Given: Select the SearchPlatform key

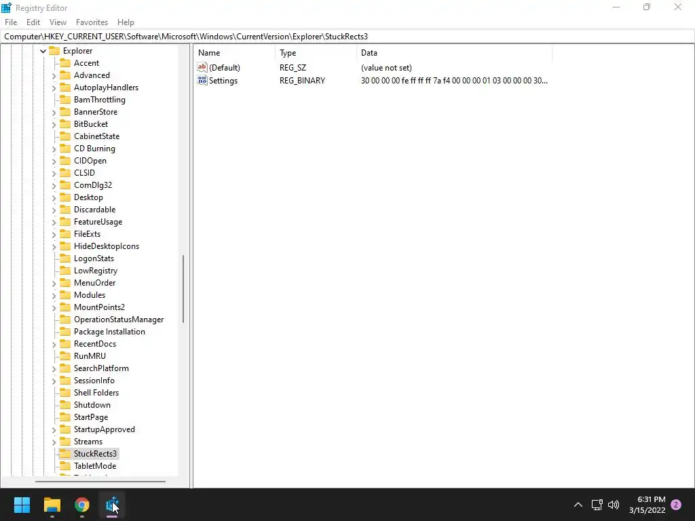Looking at the screenshot, I should [x=101, y=368].
